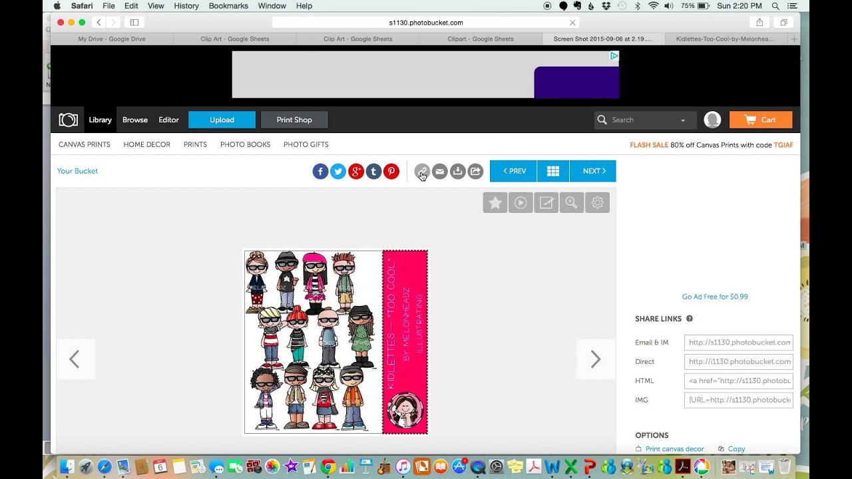The width and height of the screenshot is (852, 479).
Task: Click Safari address bar
Action: coord(426,23)
